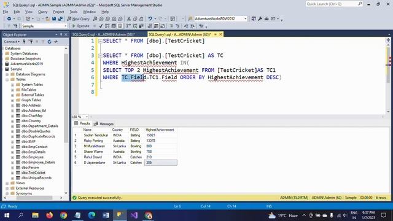Click the Paste clipboard icon
Viewport: 393px width, 221px height.
pyautogui.click(x=141, y=19)
